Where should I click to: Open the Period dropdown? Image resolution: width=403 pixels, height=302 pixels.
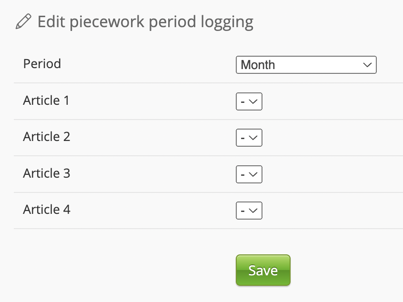306,65
